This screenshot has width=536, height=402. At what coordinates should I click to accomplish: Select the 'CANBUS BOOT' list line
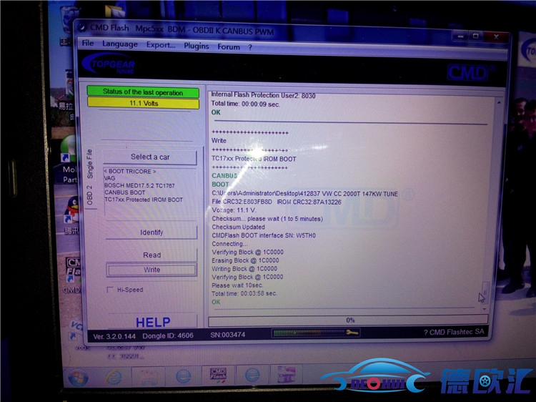(x=125, y=192)
